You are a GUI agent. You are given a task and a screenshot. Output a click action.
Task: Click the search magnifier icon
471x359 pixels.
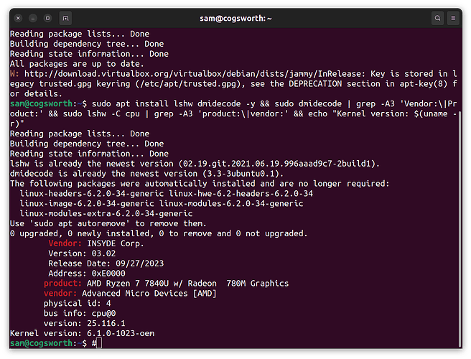[x=437, y=19]
